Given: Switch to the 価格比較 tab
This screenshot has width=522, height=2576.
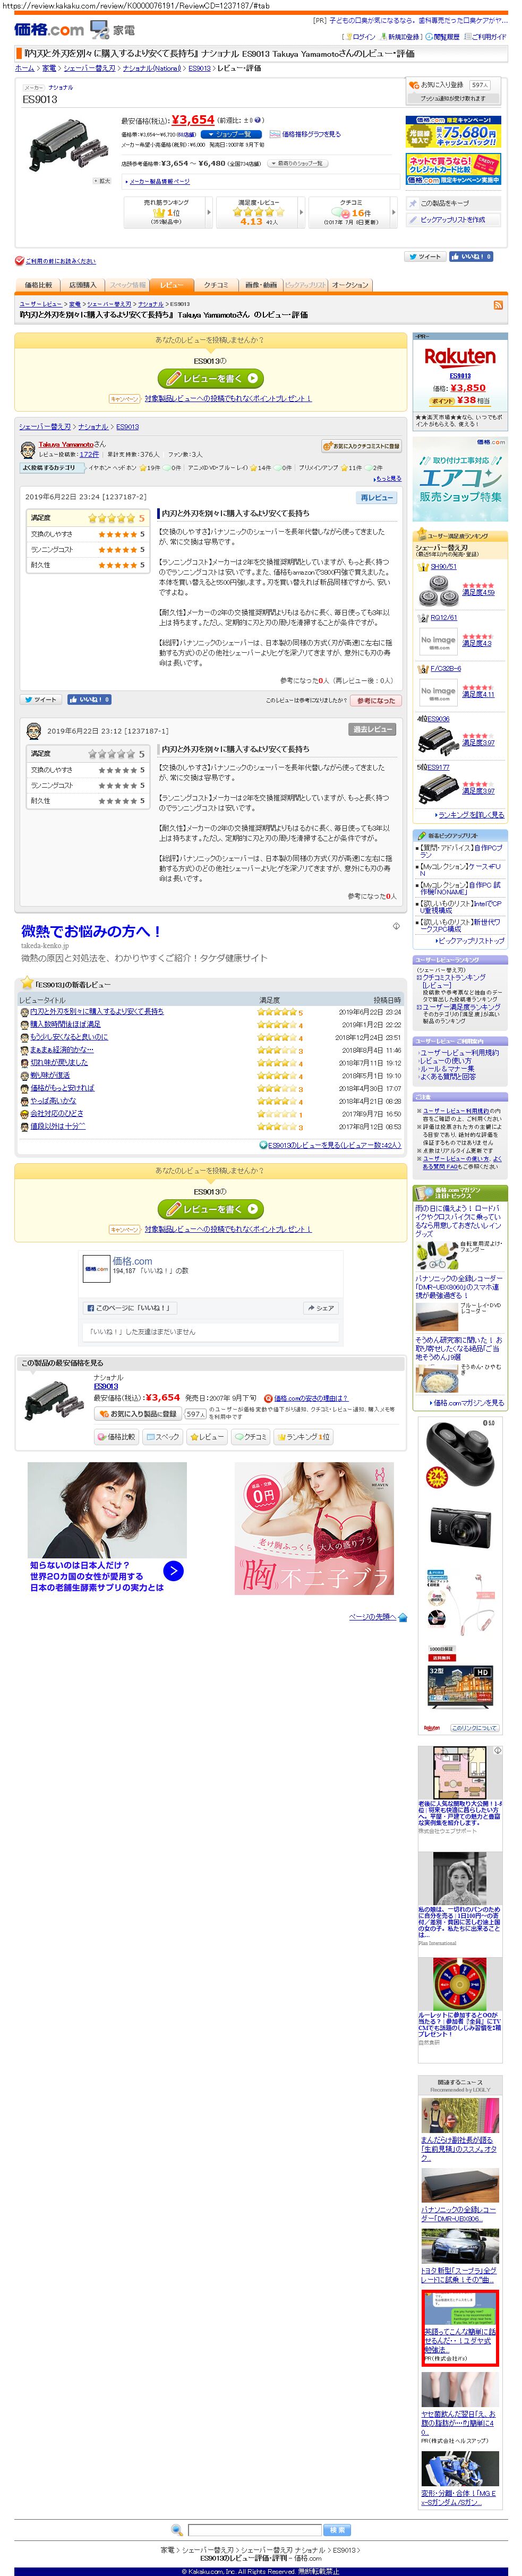Looking at the screenshot, I should point(38,285).
